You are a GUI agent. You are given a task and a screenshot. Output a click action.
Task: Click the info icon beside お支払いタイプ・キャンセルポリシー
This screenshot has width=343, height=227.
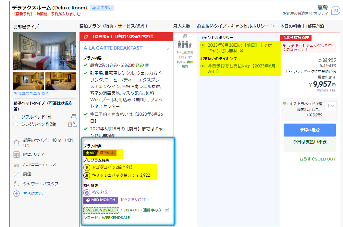272,26
